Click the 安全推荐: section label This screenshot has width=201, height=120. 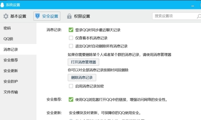coord(54,99)
